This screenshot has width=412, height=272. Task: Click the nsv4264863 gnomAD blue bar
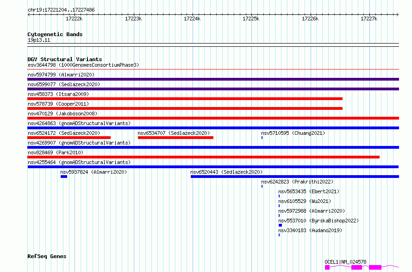(213, 128)
